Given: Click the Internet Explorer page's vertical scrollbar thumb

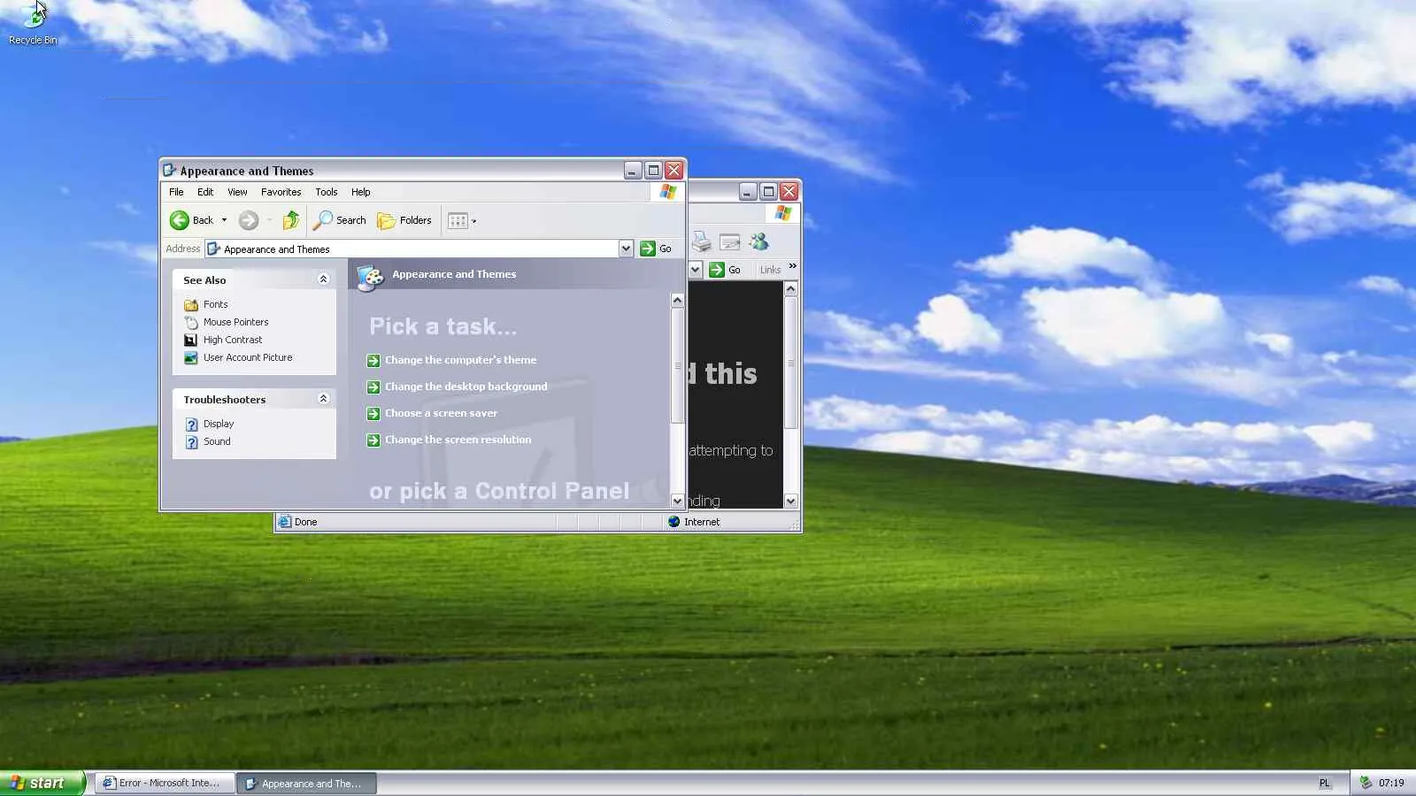Looking at the screenshot, I should (790, 364).
